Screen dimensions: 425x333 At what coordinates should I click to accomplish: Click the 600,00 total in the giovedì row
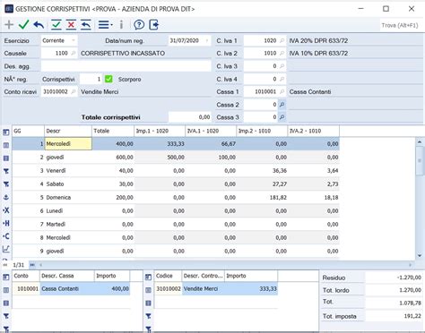pos(125,158)
